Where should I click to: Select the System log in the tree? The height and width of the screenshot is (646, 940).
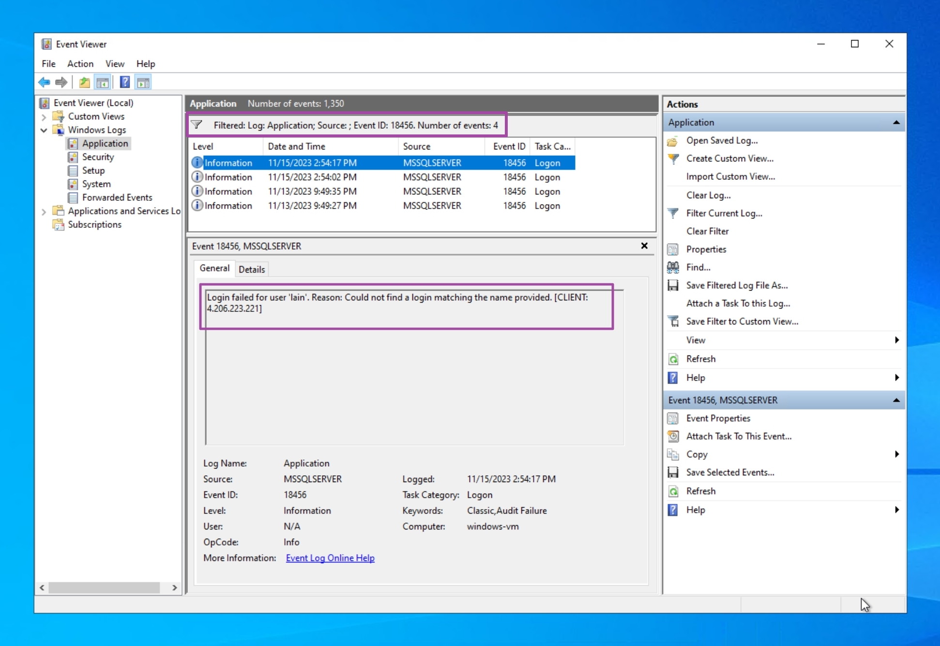pyautogui.click(x=96, y=184)
